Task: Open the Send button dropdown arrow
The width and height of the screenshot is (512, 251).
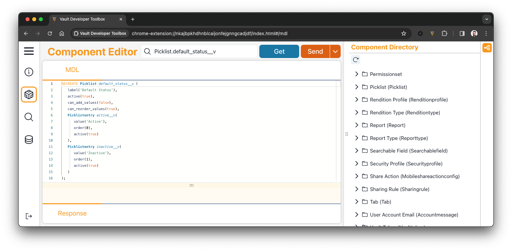Action: pos(335,51)
